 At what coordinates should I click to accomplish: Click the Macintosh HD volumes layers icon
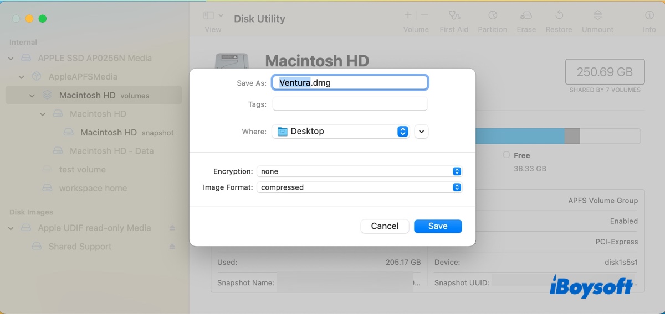point(47,95)
